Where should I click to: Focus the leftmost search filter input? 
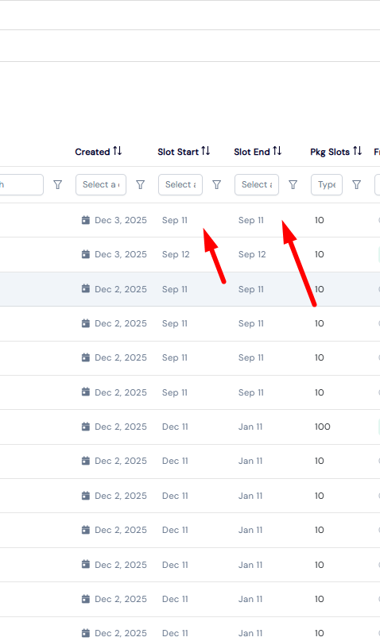pyautogui.click(x=21, y=185)
